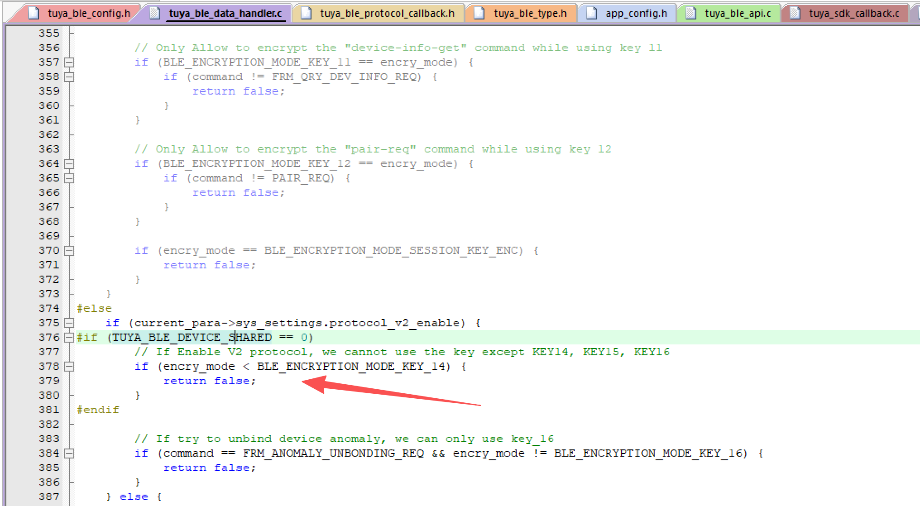
Task: Click file icon on tuya_ble_type.h tab
Action: [479, 13]
